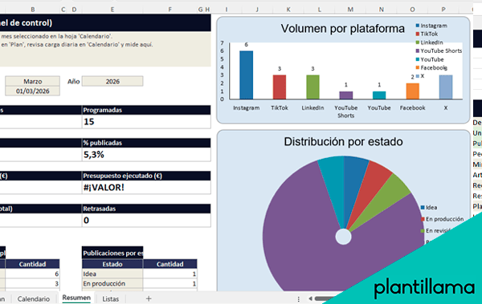Click the Volumen por plataforma chart title

[342, 29]
